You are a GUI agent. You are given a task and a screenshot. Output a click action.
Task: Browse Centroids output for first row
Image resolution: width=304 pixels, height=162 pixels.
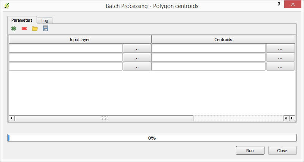[280, 48]
